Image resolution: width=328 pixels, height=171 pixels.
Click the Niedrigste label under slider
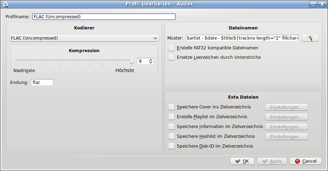24,71
